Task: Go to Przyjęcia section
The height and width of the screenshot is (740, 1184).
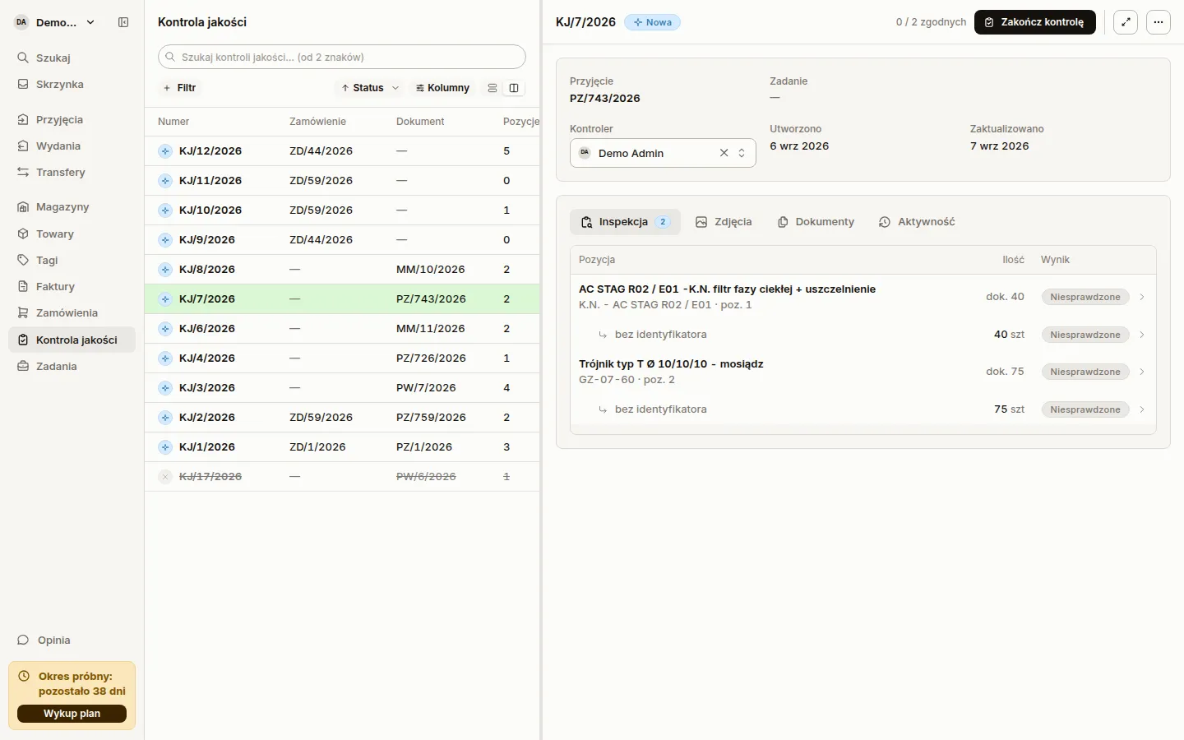Action: [x=72, y=119]
